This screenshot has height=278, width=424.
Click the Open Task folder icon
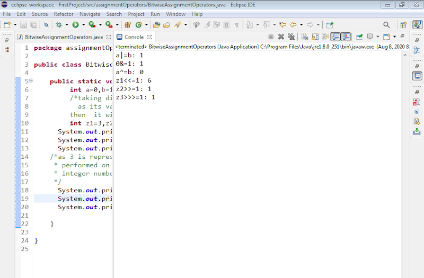[166, 25]
